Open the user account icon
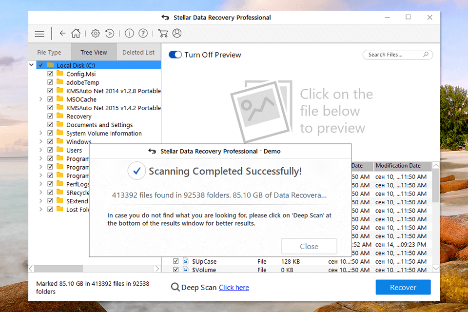This screenshot has height=312, width=468. click(177, 34)
